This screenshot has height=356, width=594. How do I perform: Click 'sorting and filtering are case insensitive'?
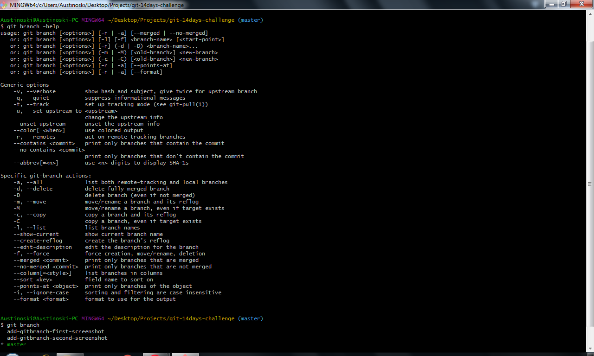pyautogui.click(x=153, y=292)
